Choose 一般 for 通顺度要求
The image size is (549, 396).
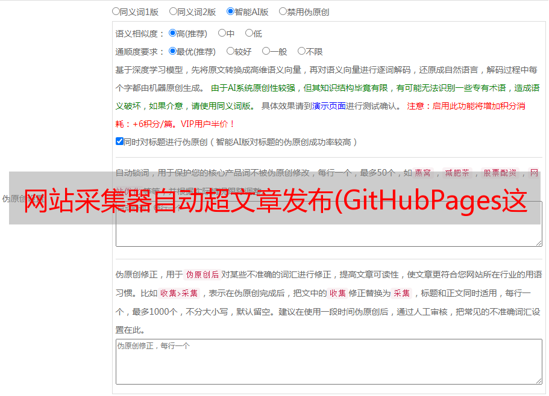[x=266, y=51]
